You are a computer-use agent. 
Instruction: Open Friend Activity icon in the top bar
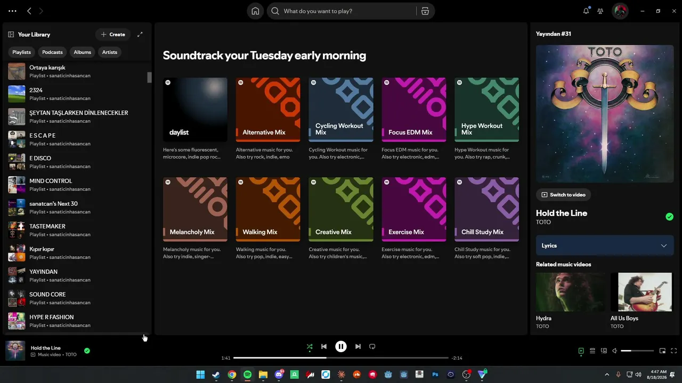coord(600,11)
